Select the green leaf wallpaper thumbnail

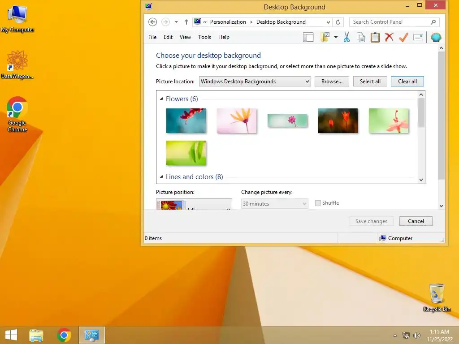click(186, 153)
